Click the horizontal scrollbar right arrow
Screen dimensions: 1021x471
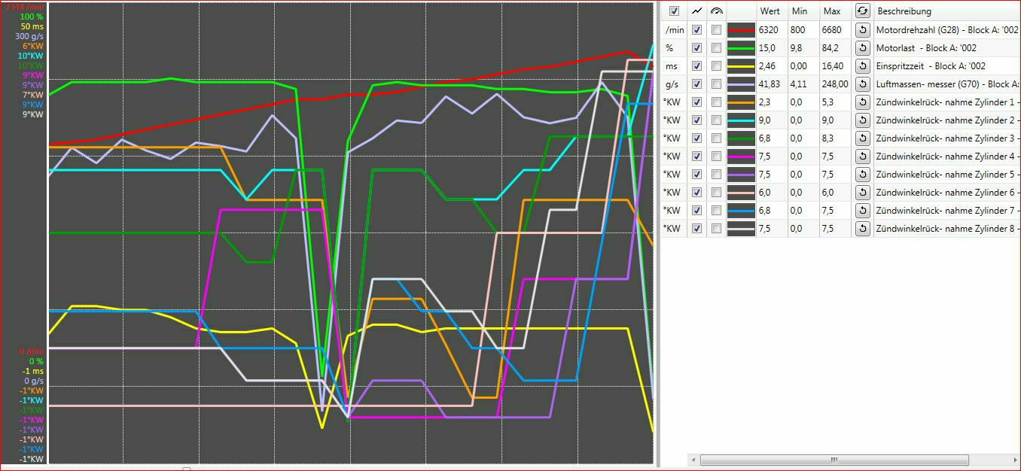(1013, 460)
